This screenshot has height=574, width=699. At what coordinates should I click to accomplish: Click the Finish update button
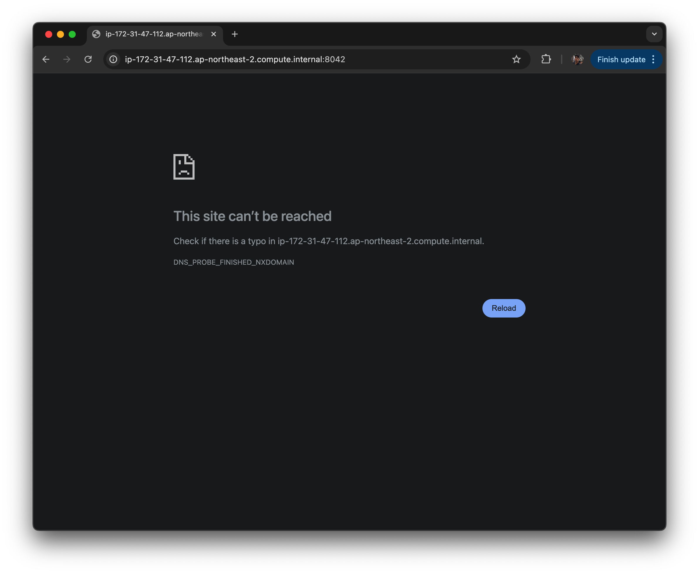(621, 60)
